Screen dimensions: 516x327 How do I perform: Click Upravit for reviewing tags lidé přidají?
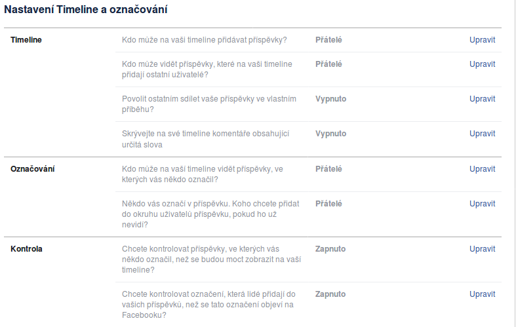pyautogui.click(x=482, y=294)
